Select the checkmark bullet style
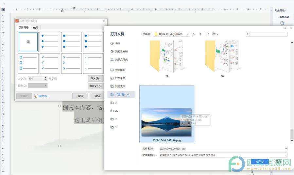The height and width of the screenshot is (175, 294). click(x=50, y=63)
